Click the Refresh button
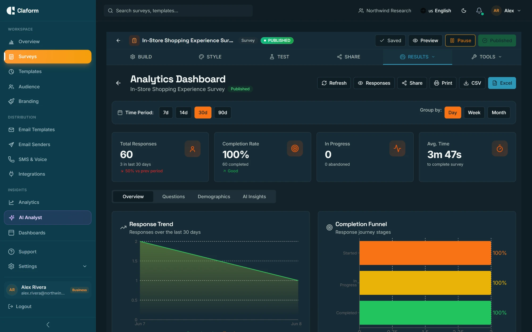This screenshot has height=332, width=532. point(334,83)
